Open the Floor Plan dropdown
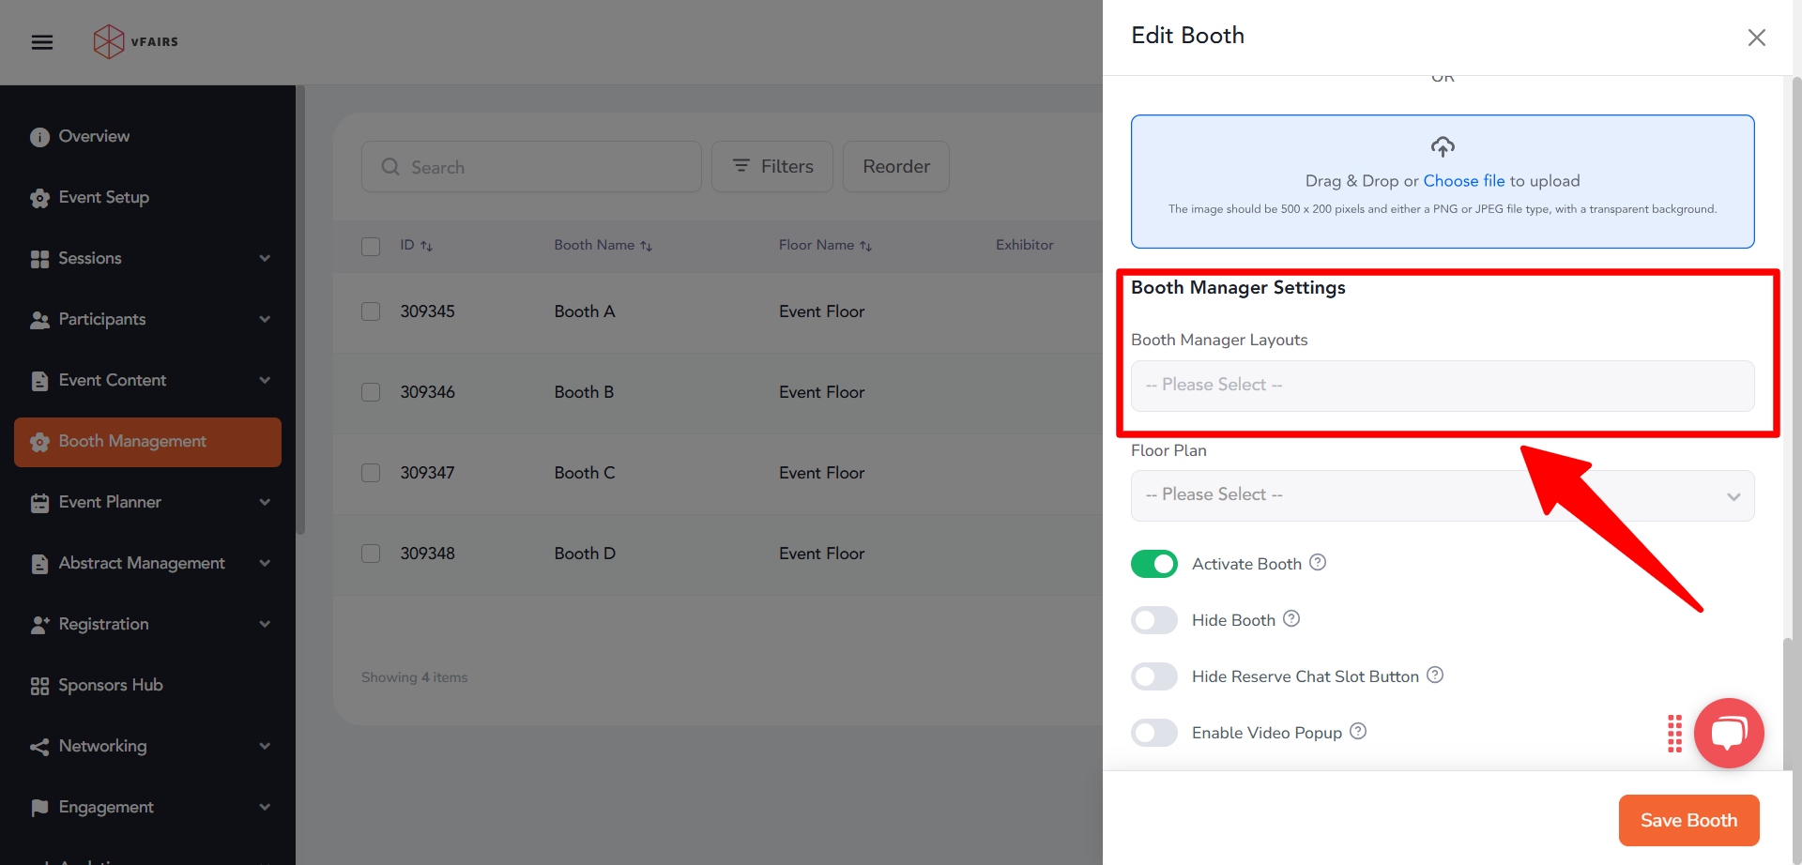This screenshot has height=865, width=1802. (1442, 495)
